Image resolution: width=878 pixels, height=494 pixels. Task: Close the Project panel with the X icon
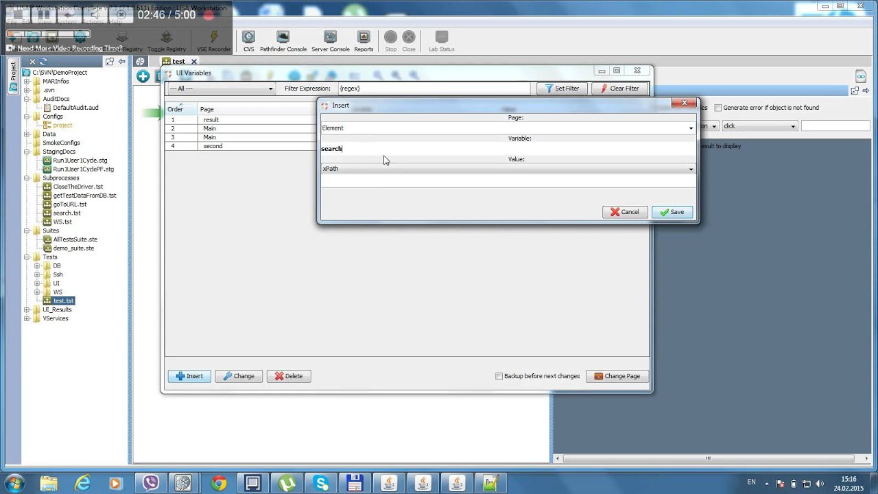[32, 62]
